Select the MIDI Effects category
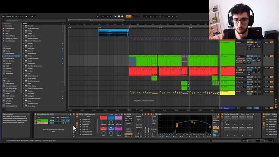 10,58
